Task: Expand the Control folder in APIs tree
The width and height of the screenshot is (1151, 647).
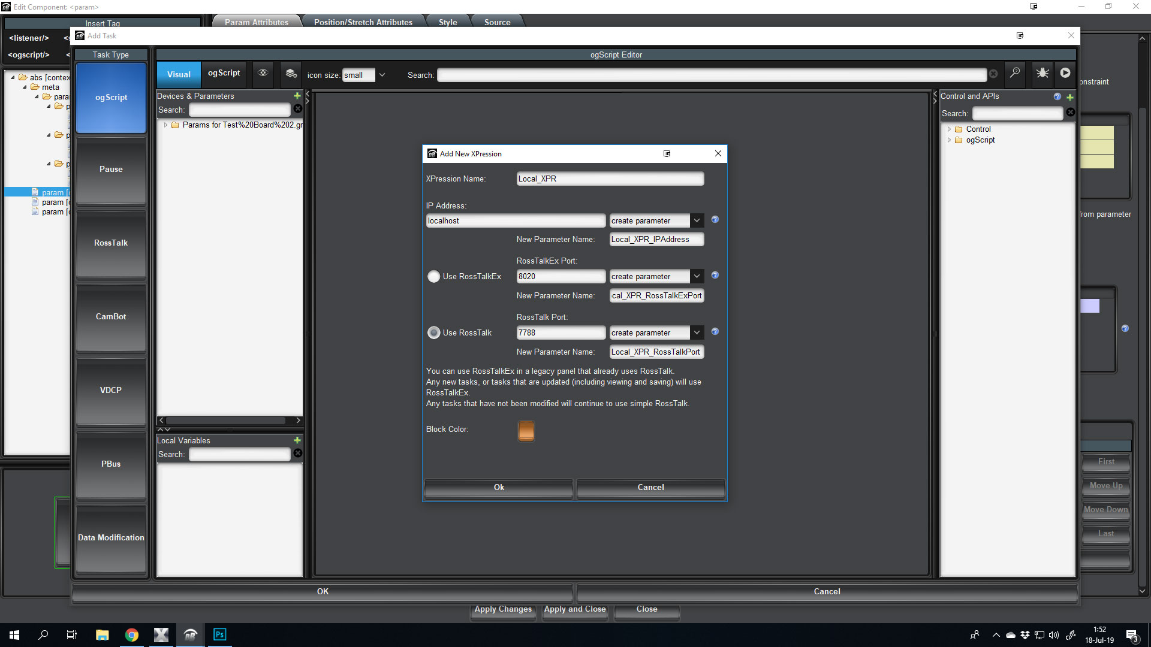Action: tap(949, 129)
